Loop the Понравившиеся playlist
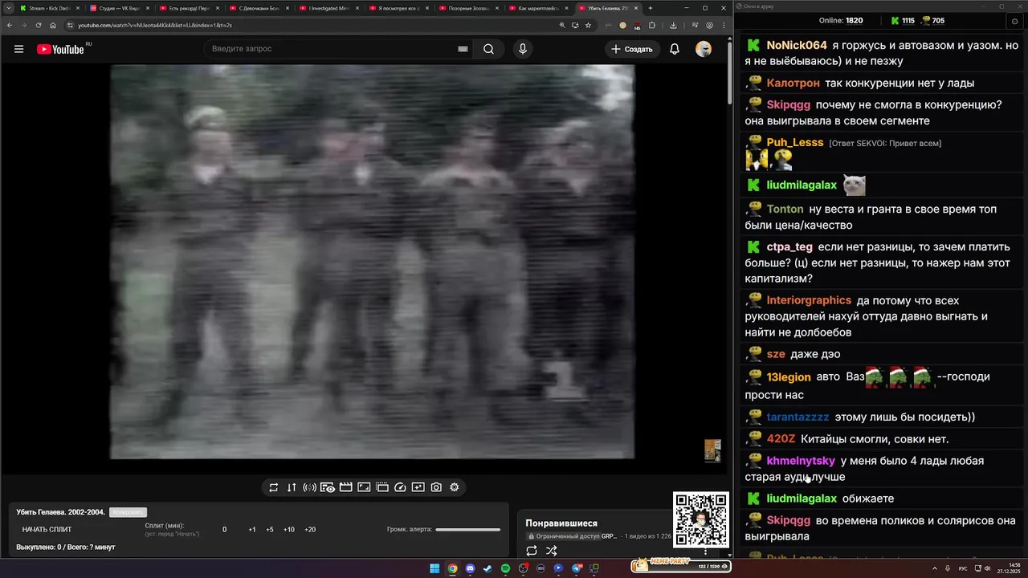This screenshot has width=1028, height=578. point(532,551)
